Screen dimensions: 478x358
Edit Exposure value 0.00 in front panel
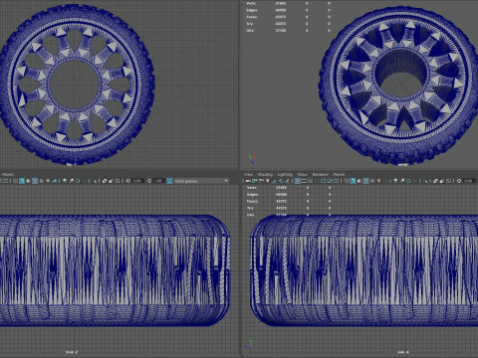[137, 181]
